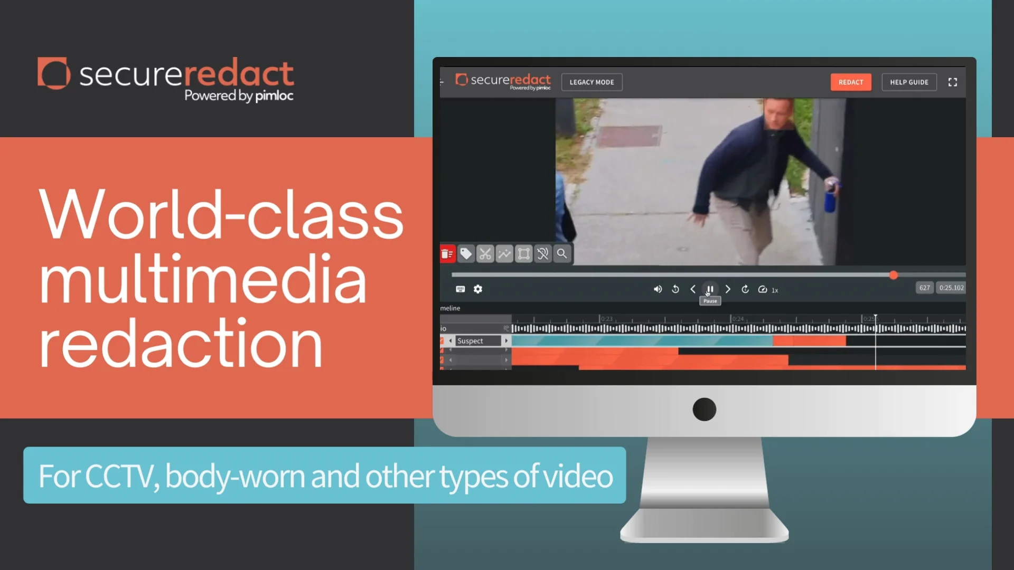Mute the video volume
The image size is (1014, 570).
click(658, 289)
